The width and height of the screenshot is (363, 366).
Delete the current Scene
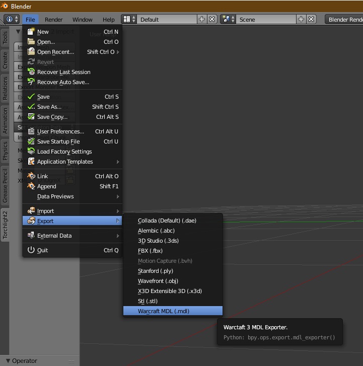pyautogui.click(x=311, y=19)
